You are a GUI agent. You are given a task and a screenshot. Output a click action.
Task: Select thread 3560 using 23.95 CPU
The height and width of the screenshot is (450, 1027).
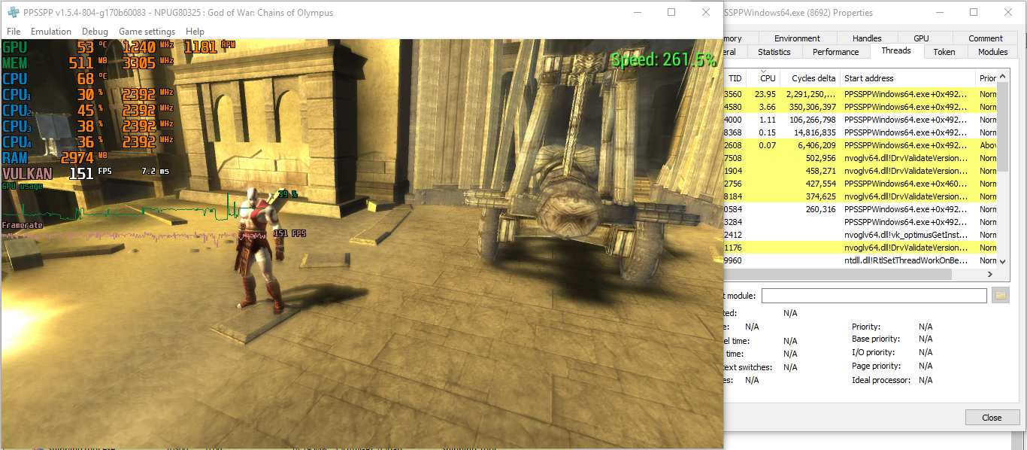(x=859, y=94)
